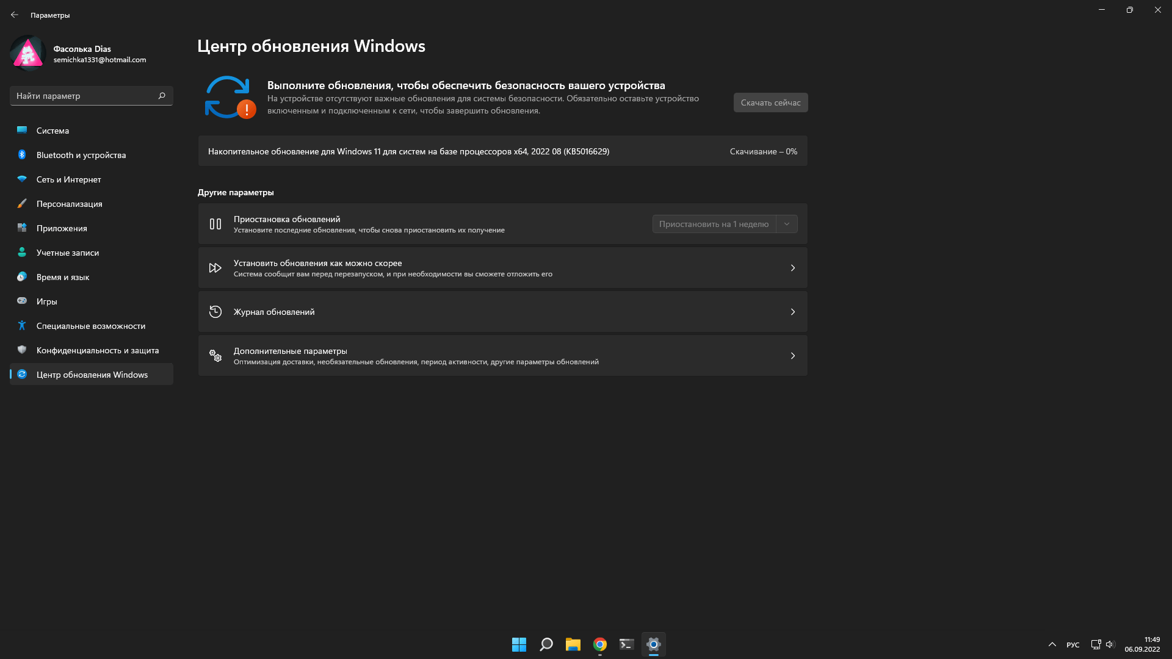The width and height of the screenshot is (1172, 659).
Task: Click chevron on Установить обновления как можно скорее row
Action: tap(792, 268)
